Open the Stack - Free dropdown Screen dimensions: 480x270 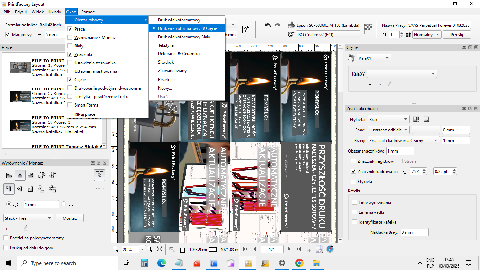pyautogui.click(x=28, y=218)
